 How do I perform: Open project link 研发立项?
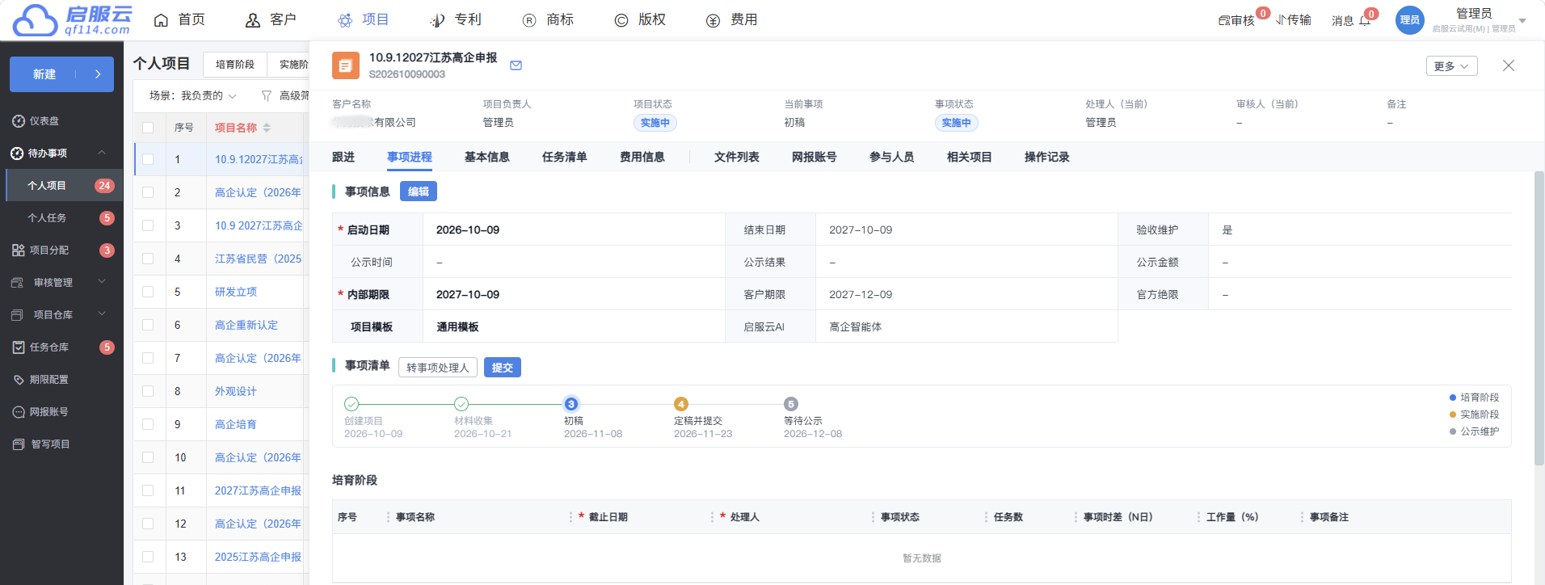(236, 292)
